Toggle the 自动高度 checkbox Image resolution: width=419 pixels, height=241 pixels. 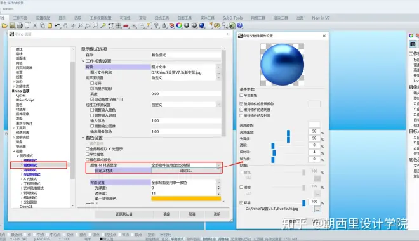92,100
